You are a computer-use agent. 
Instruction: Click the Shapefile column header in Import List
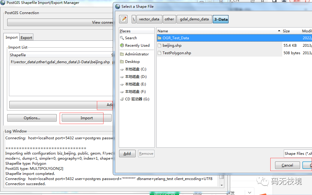point(60,55)
